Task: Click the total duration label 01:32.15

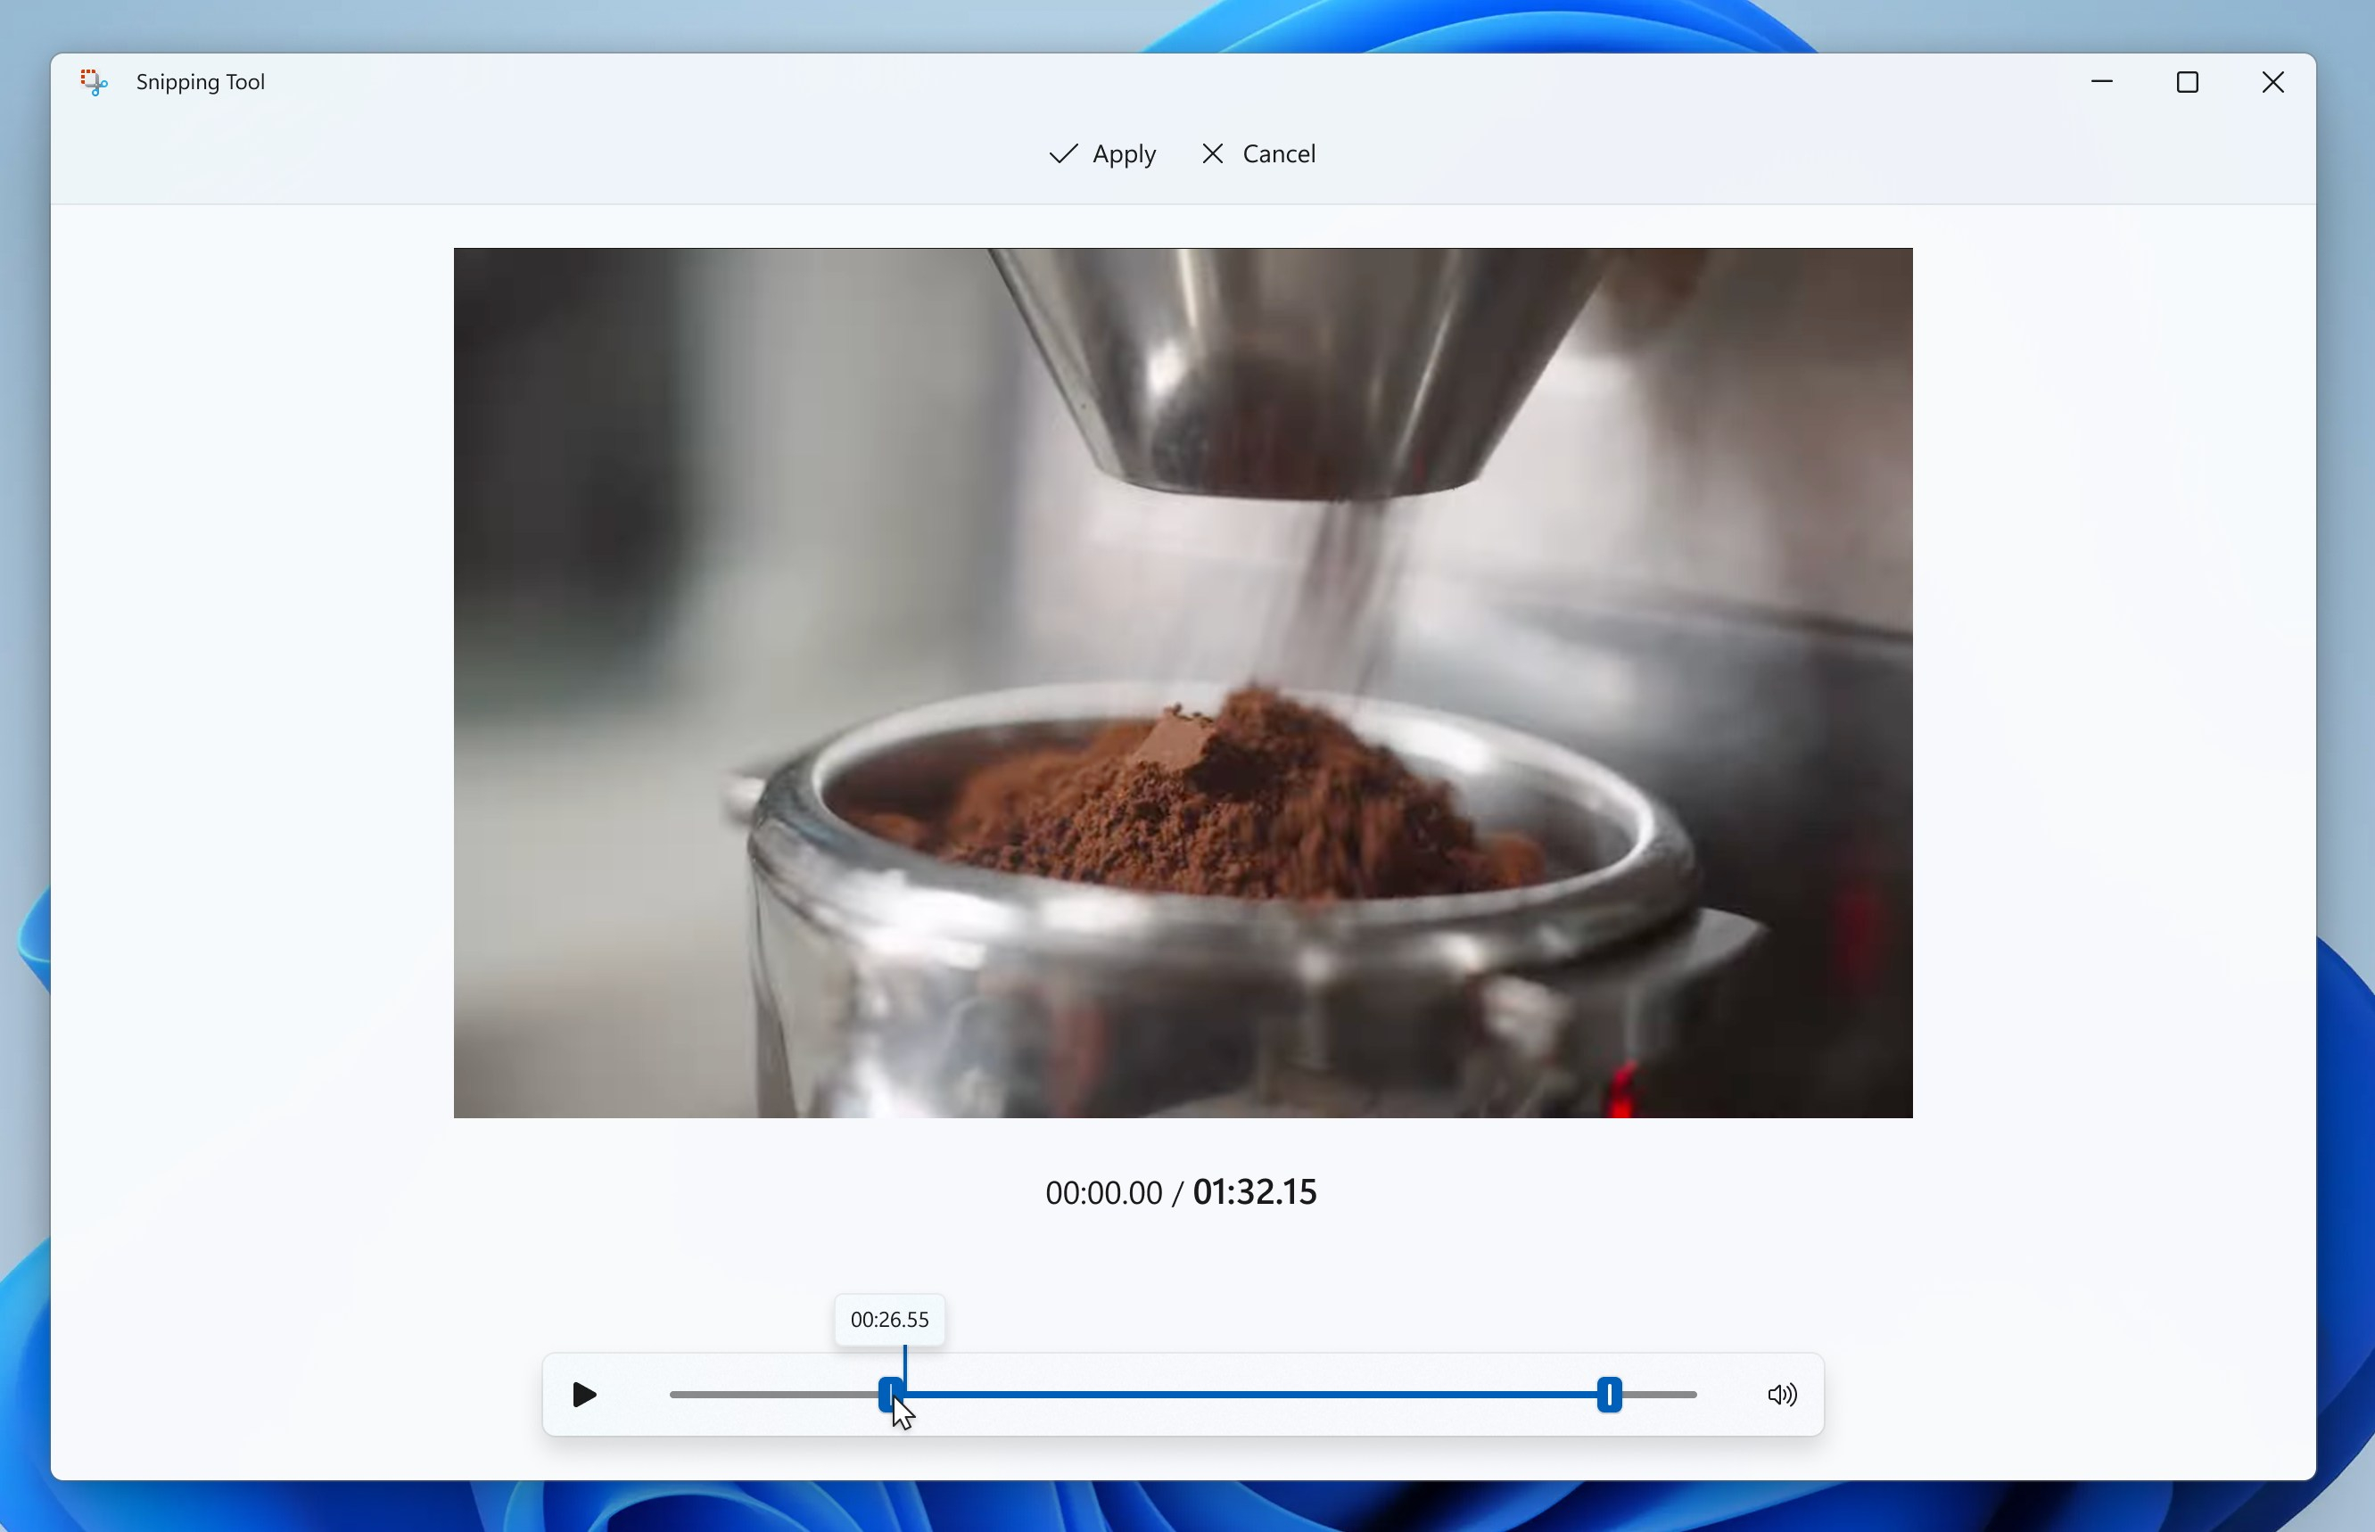Action: point(1257,1191)
